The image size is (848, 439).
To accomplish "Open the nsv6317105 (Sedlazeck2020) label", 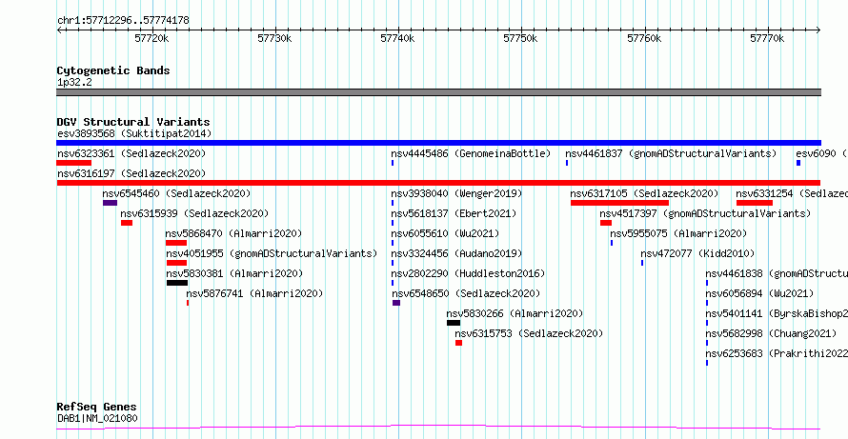I will pyautogui.click(x=644, y=193).
